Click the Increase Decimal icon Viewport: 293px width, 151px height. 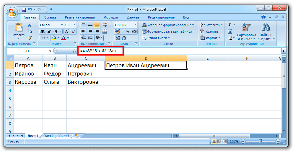(x=117, y=38)
